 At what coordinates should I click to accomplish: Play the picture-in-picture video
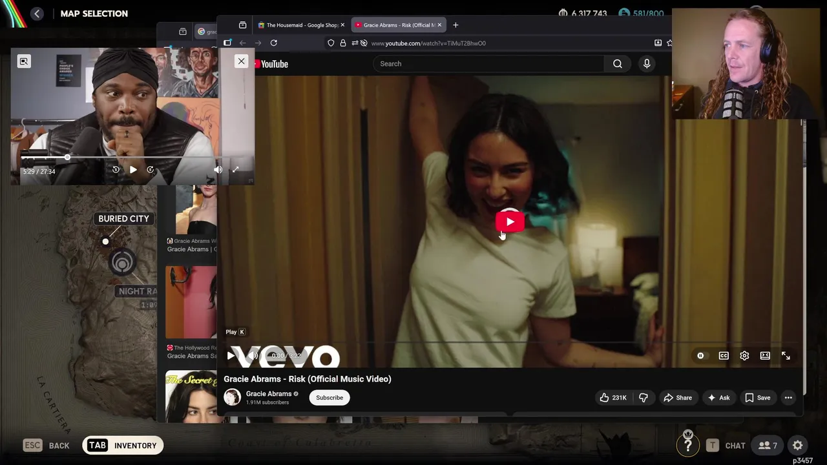133,170
